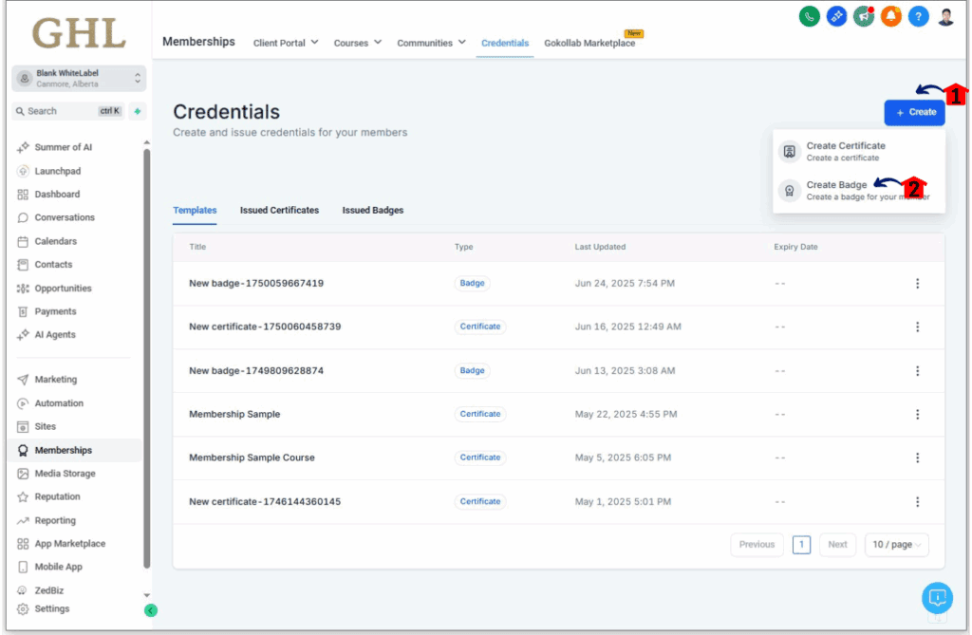This screenshot has height=635, width=972.
Task: Click the title New certificate-1750060458739
Action: [x=265, y=327]
